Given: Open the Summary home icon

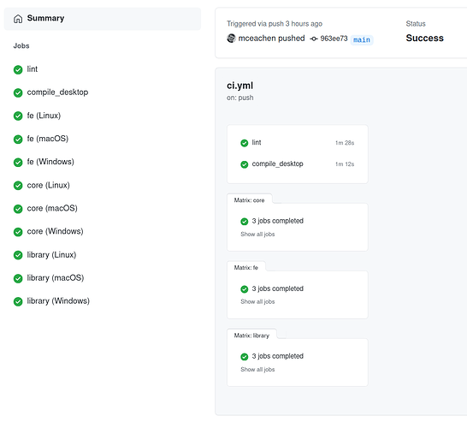Looking at the screenshot, I should click(x=18, y=19).
